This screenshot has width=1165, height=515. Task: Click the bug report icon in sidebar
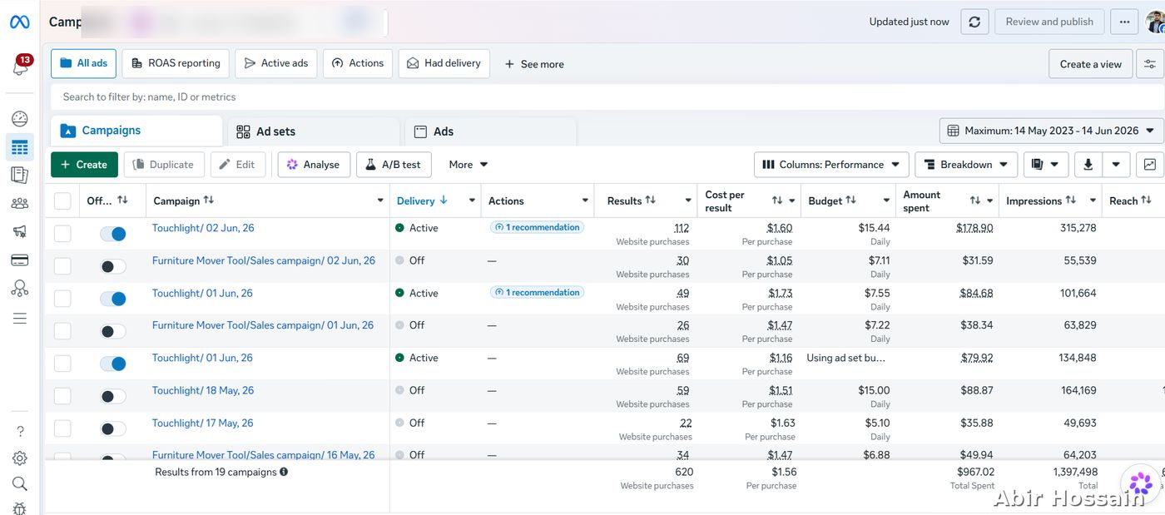click(x=20, y=508)
